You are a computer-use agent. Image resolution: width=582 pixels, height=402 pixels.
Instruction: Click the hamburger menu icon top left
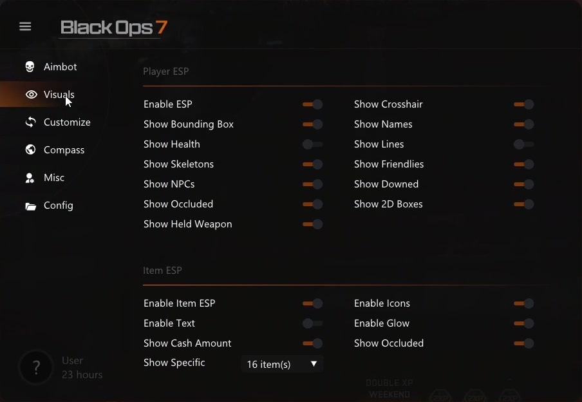[25, 26]
